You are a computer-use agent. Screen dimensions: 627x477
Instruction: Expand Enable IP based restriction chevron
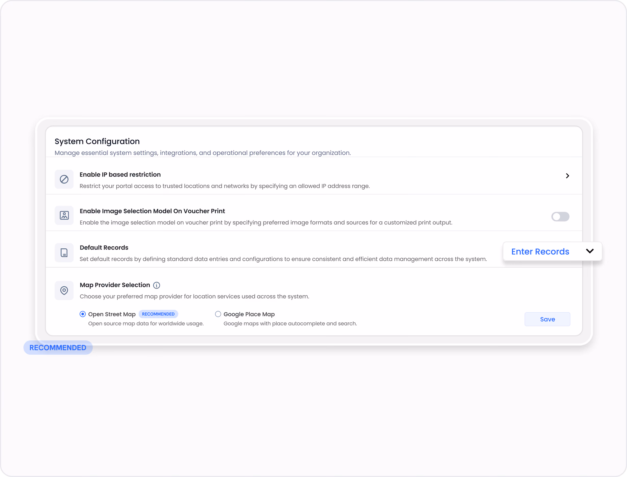click(x=567, y=176)
